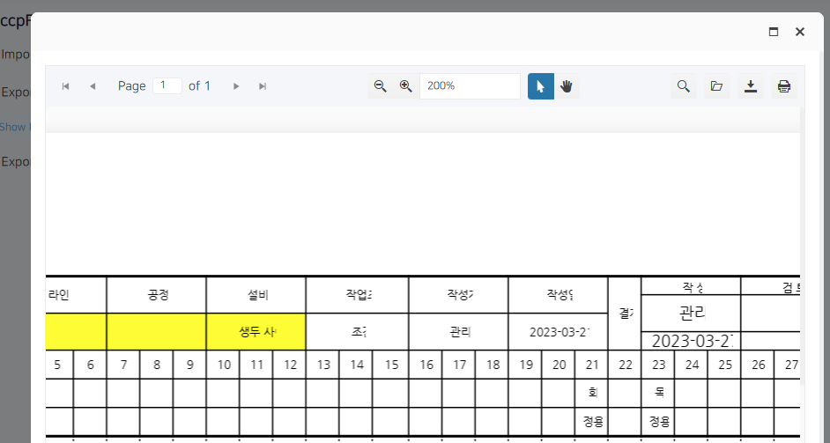Click the large 2023-03-2 approval date
The image size is (830, 443).
click(x=691, y=341)
